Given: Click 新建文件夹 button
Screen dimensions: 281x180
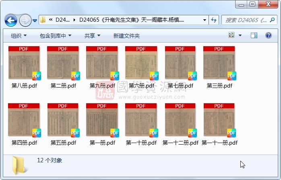Looking at the screenshot, I should coord(126,36).
